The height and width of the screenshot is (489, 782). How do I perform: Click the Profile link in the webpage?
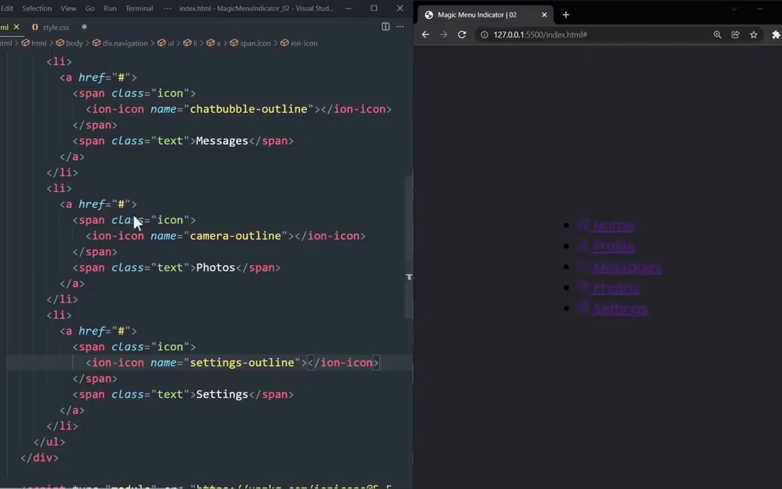pyautogui.click(x=614, y=246)
